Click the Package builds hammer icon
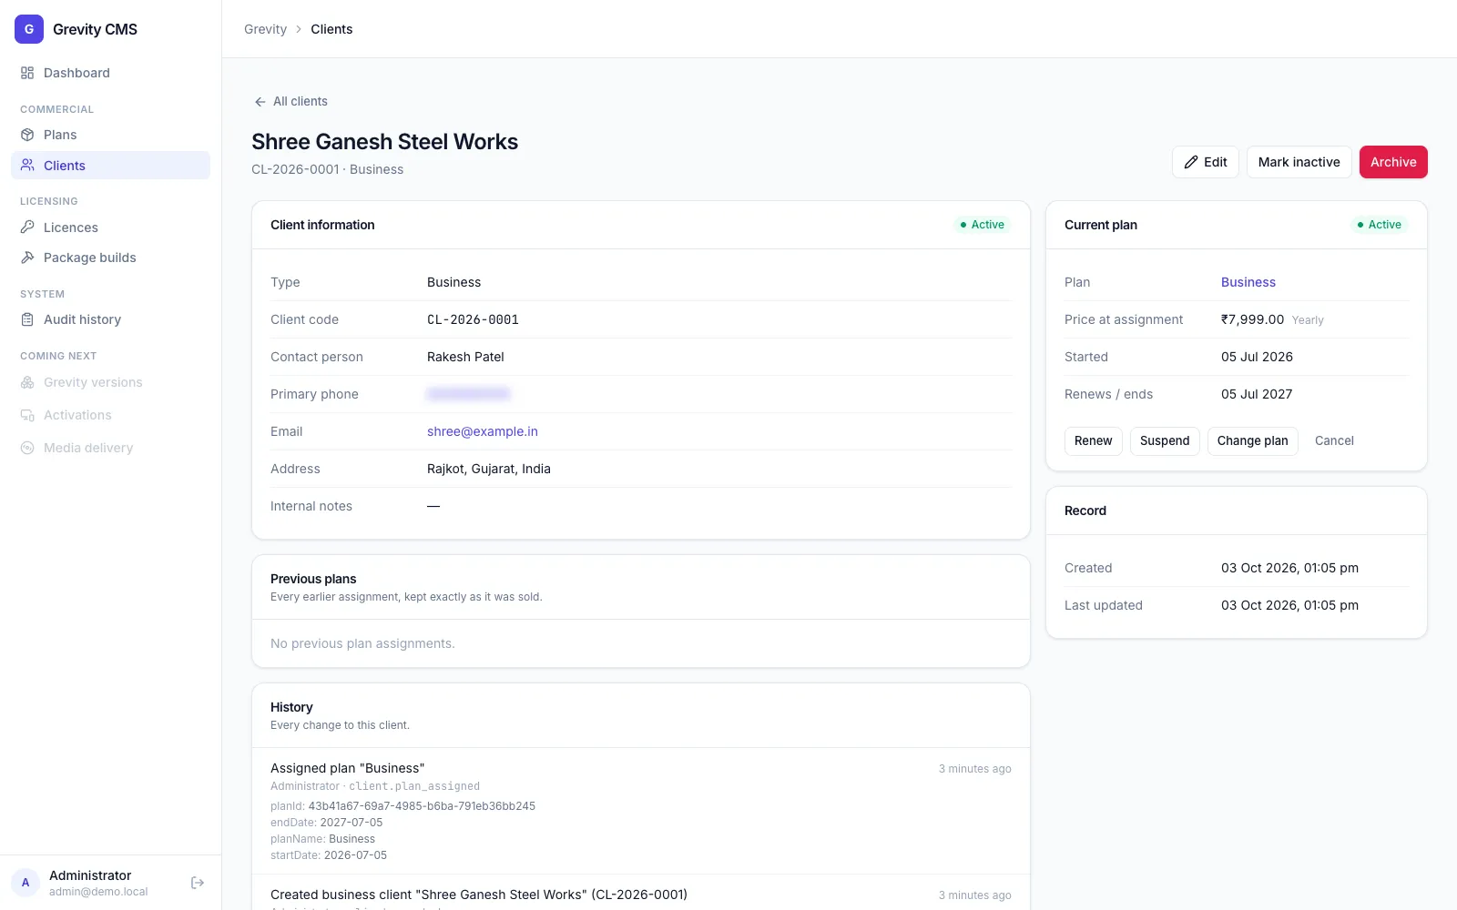The width and height of the screenshot is (1457, 910). click(x=27, y=258)
